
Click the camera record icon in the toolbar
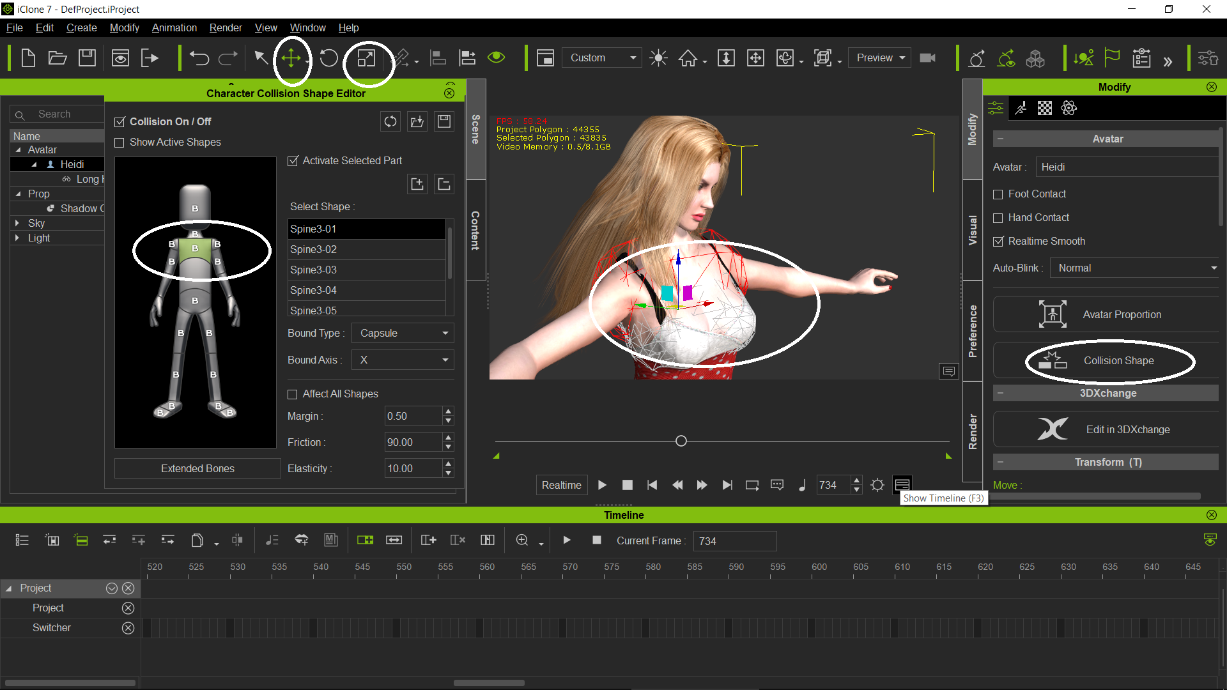(x=927, y=58)
